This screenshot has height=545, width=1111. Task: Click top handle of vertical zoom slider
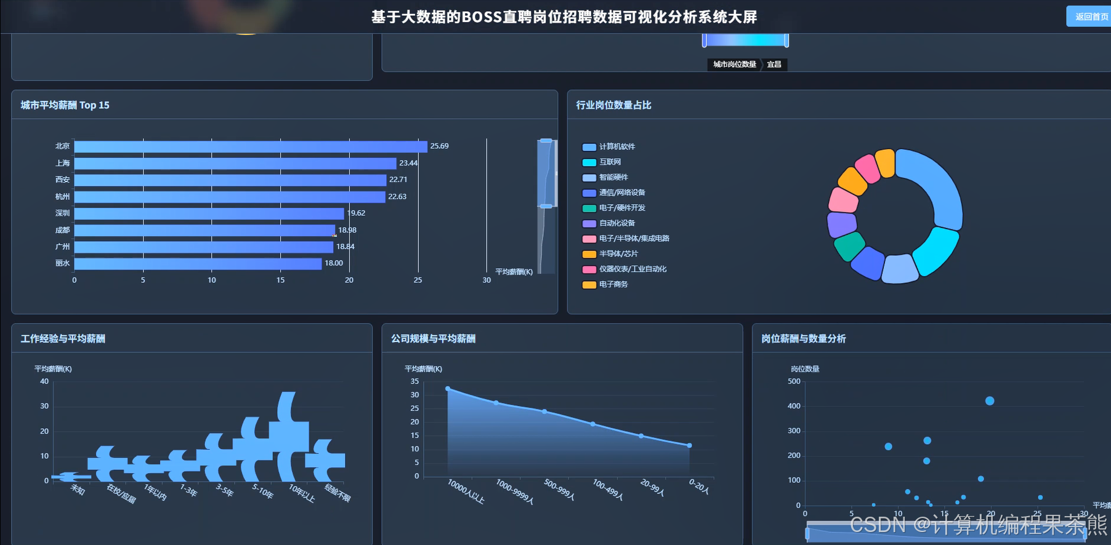(x=546, y=141)
